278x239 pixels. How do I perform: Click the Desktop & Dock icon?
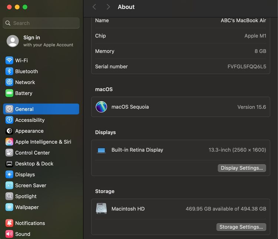(9, 164)
